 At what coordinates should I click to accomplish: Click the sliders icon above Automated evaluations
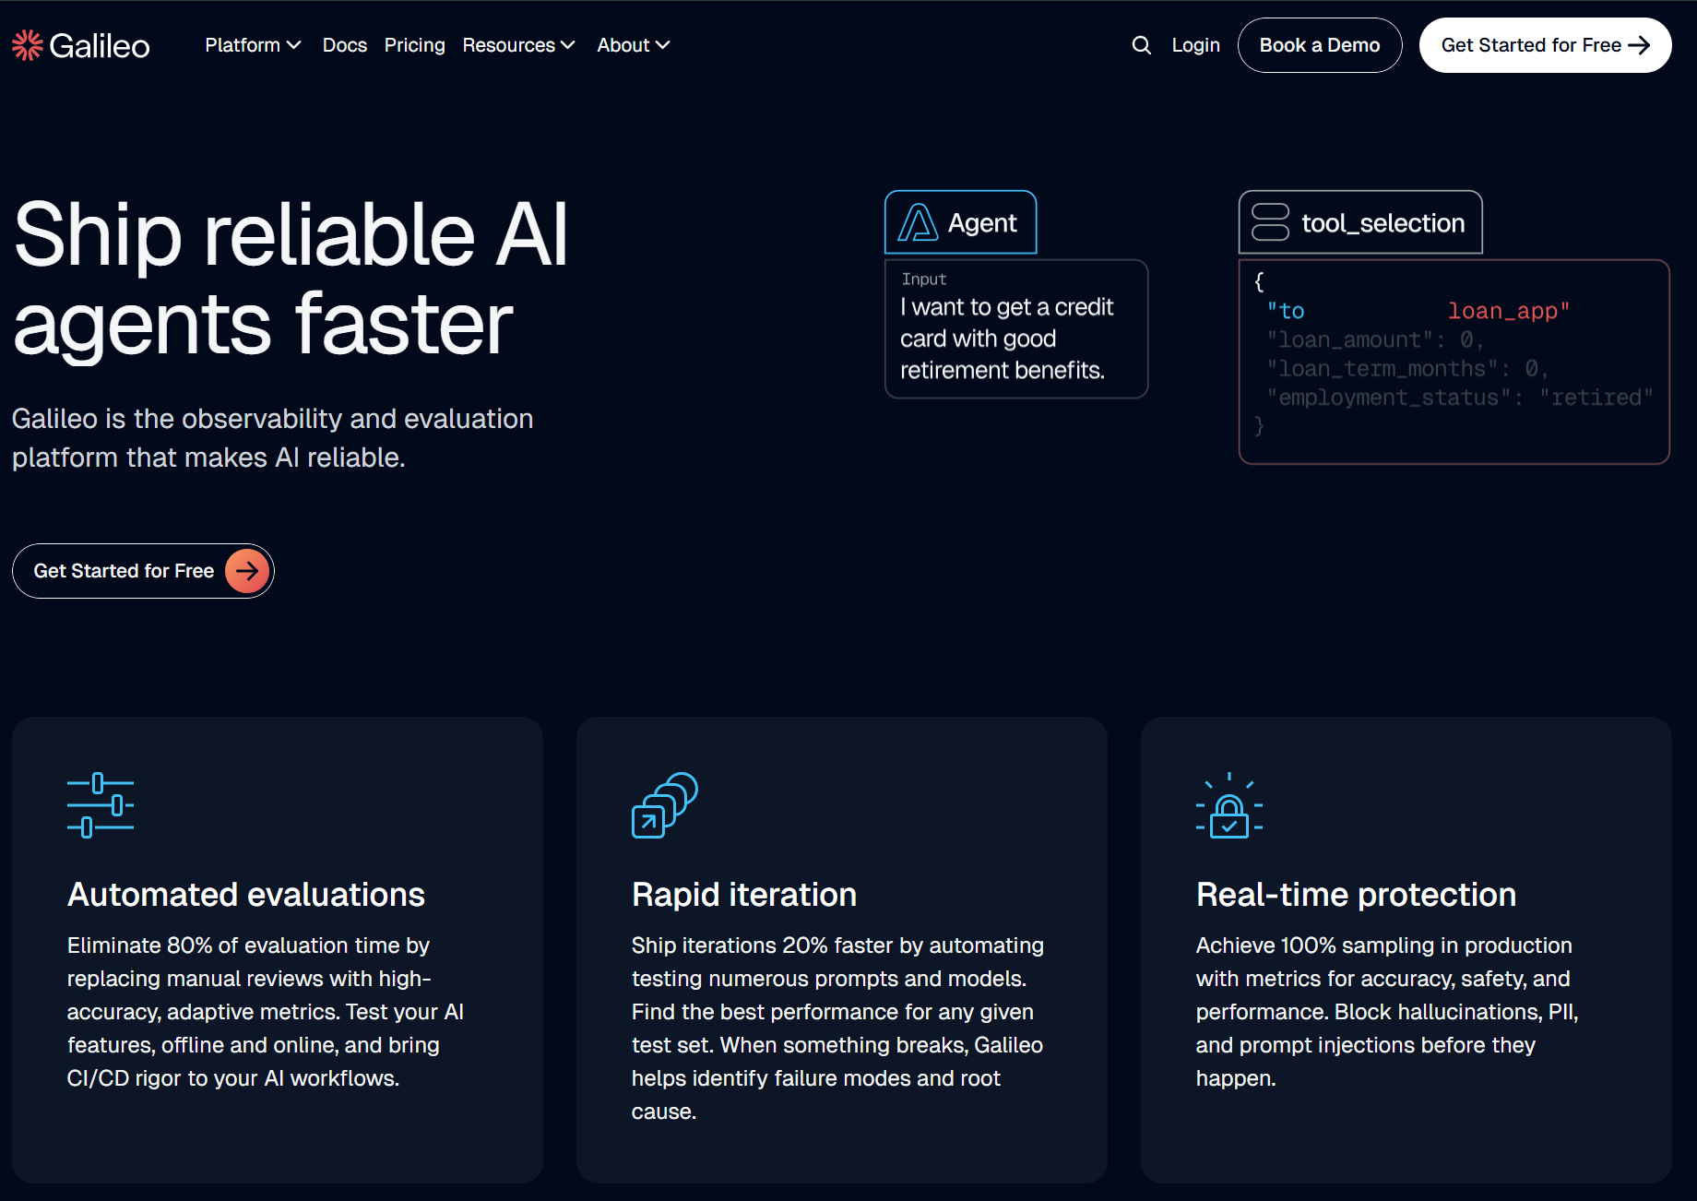[x=101, y=805]
